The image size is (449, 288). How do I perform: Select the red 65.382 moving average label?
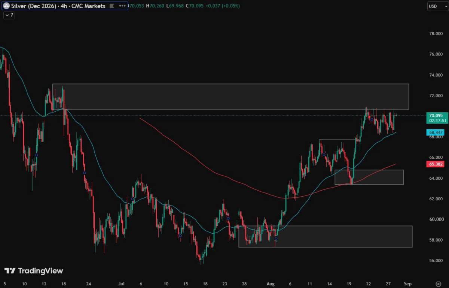[436, 164]
